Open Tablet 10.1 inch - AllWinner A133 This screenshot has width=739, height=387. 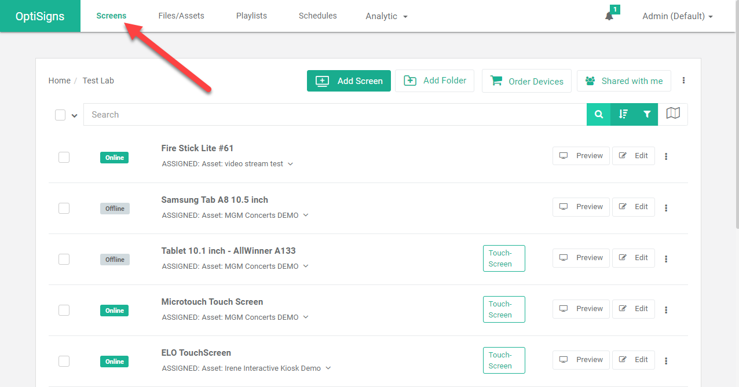(x=228, y=251)
